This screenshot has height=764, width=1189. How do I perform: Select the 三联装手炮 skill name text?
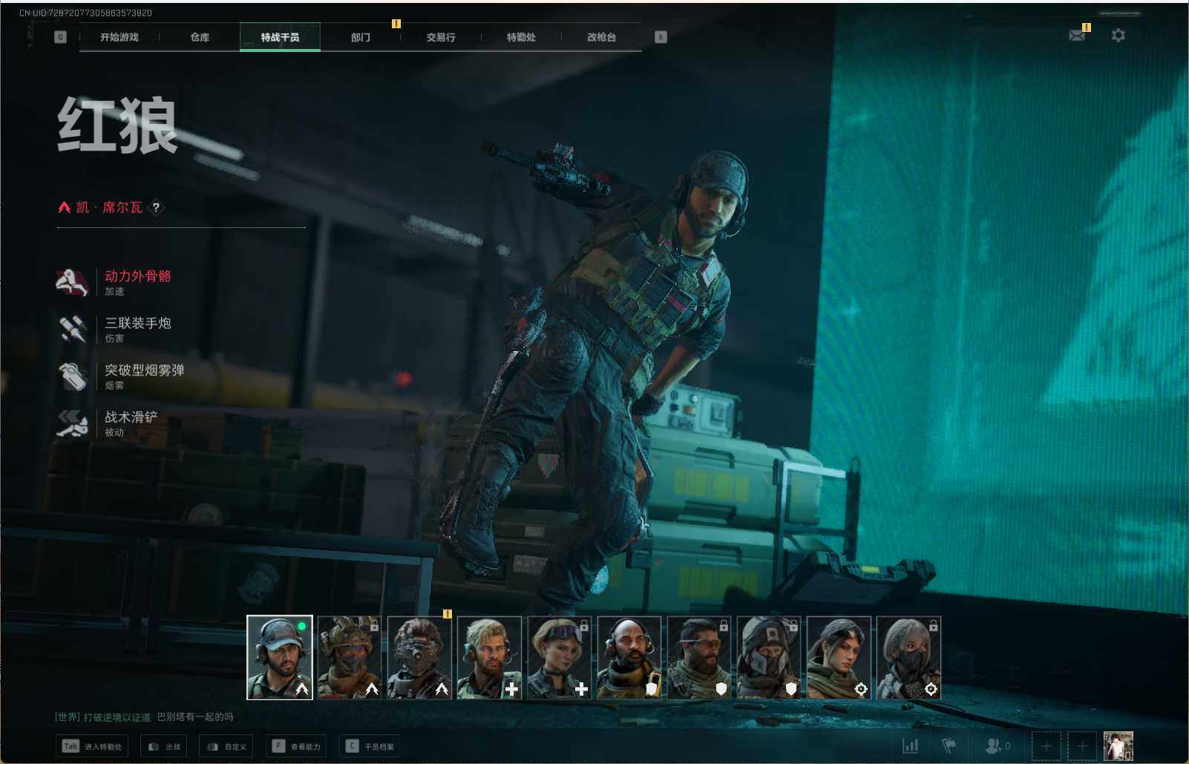point(138,323)
